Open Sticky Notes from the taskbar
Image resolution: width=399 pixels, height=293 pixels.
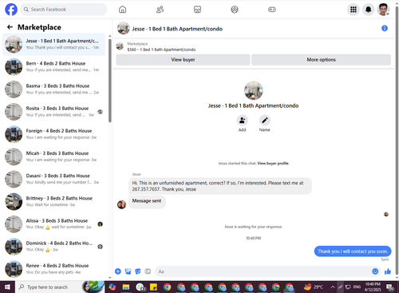point(153,287)
